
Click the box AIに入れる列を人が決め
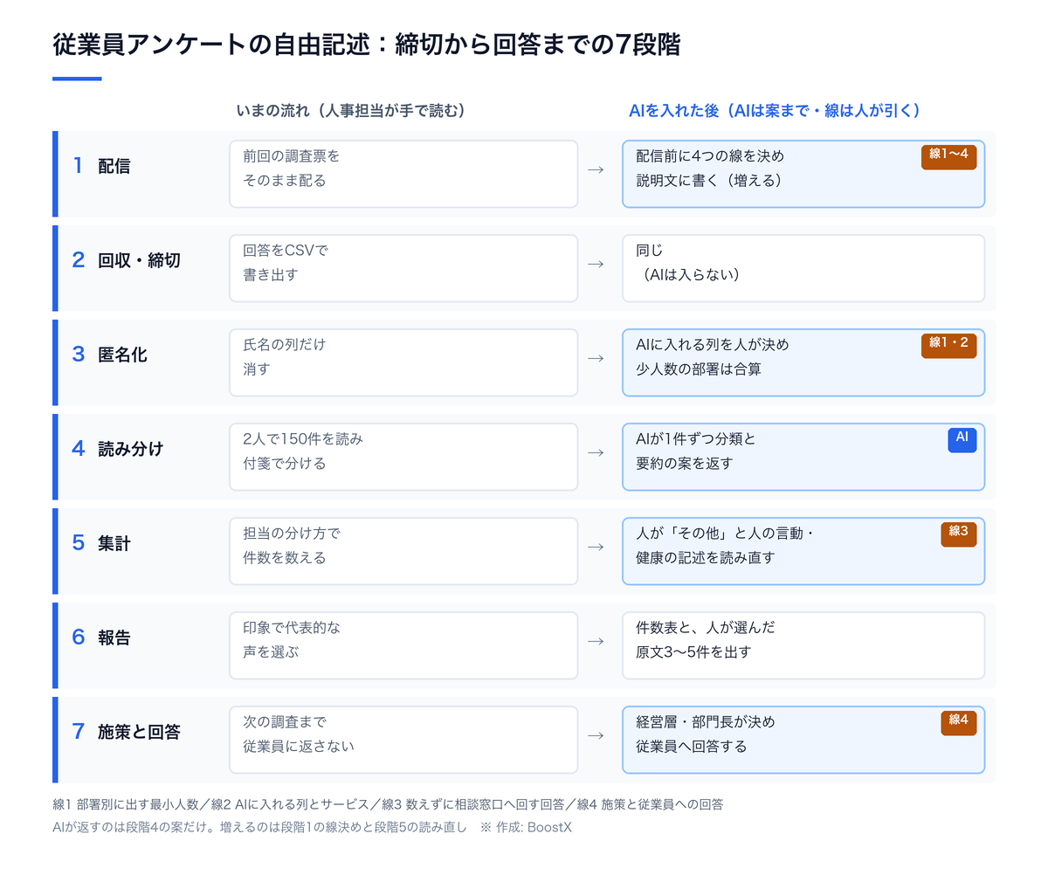tap(803, 362)
